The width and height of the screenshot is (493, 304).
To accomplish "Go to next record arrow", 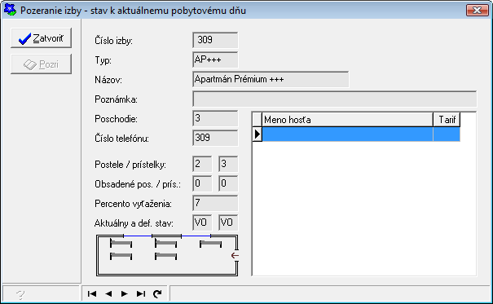I will coord(125,293).
